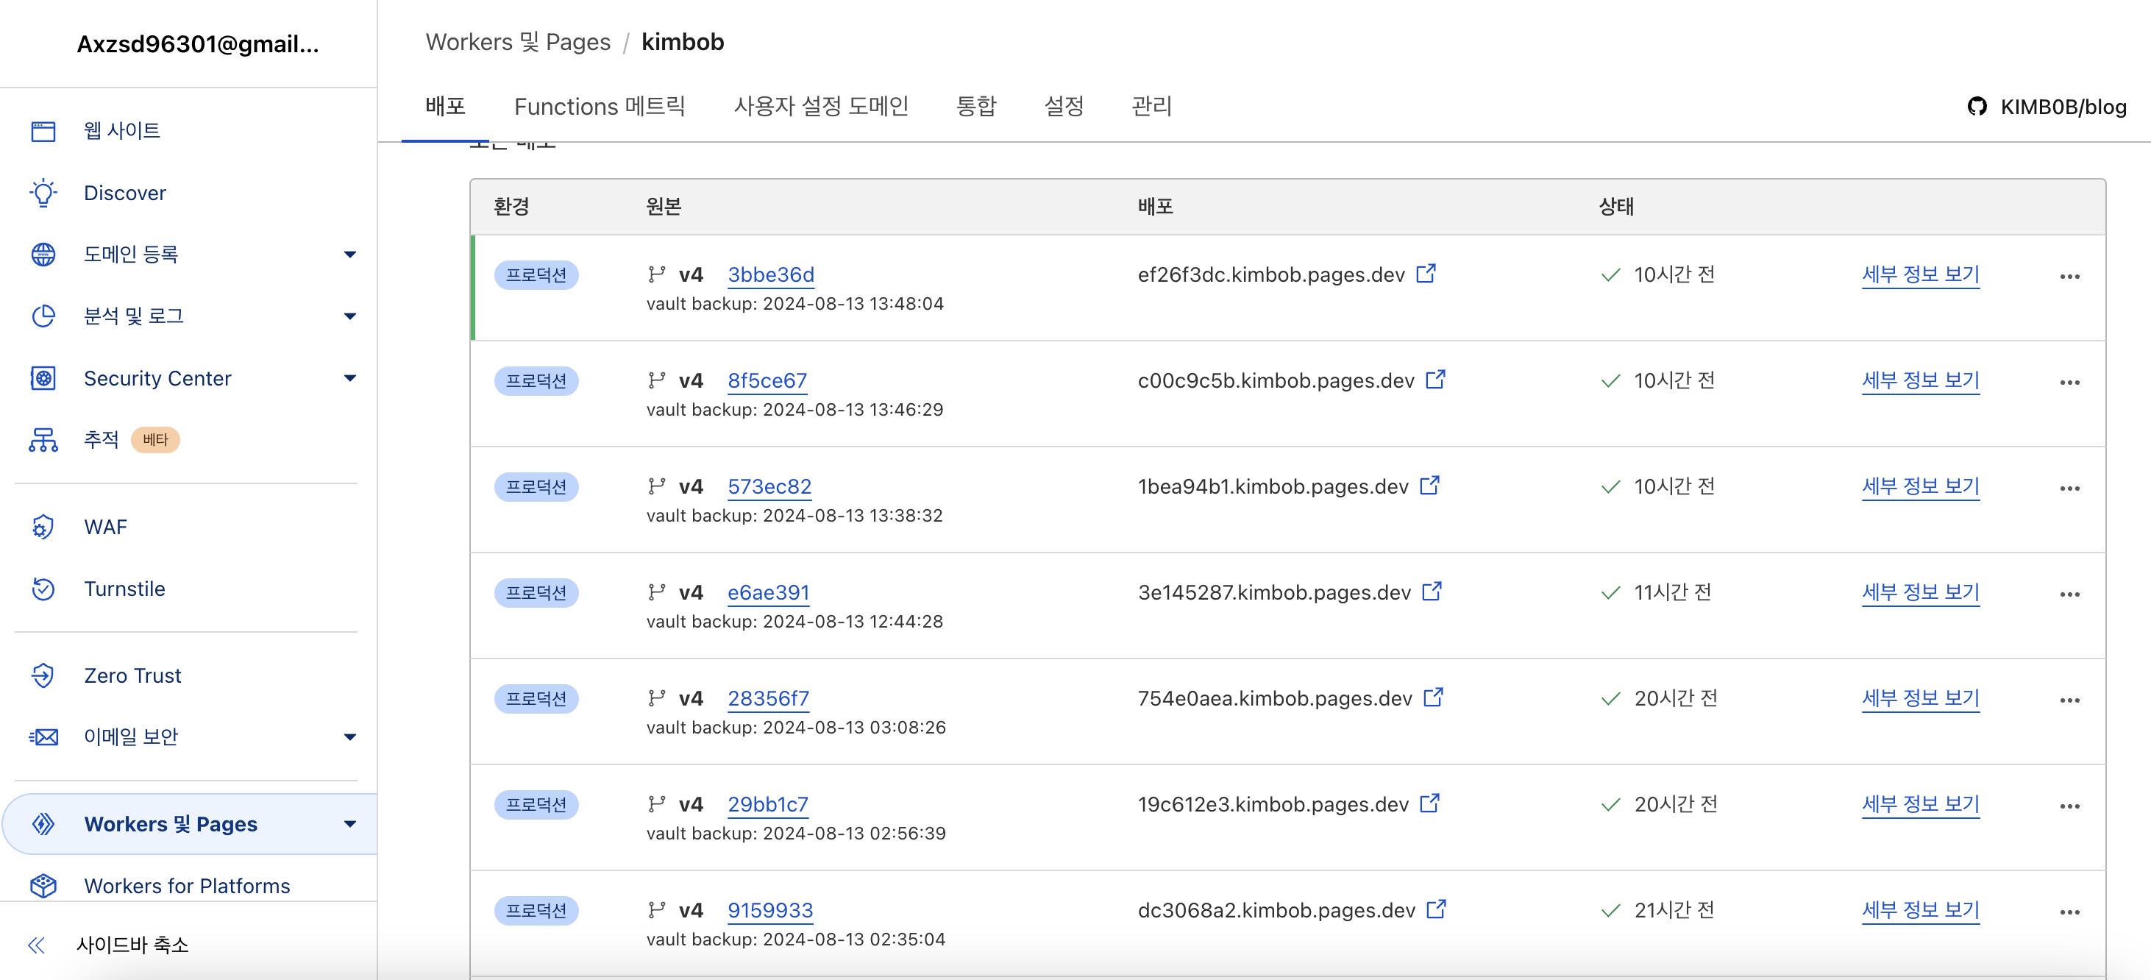Click the GitHub icon next to KIMB0B/blog
Screen dimensions: 2151x980
pyautogui.click(x=1977, y=106)
